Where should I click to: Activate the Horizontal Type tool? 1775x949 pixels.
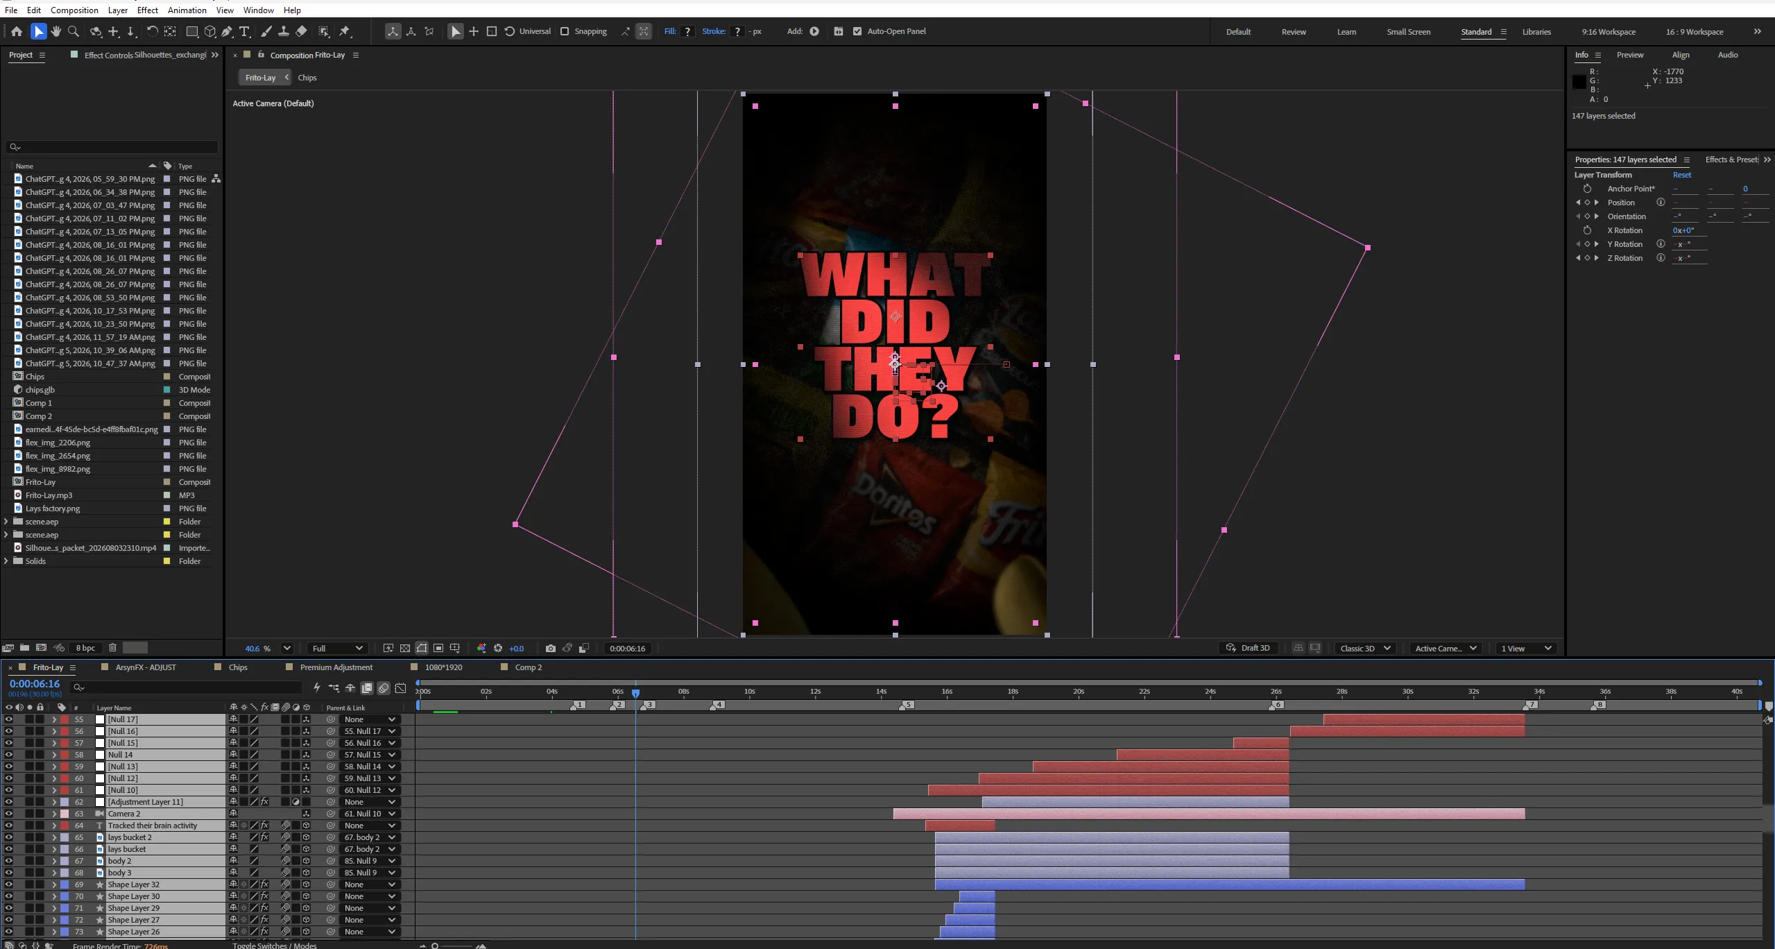point(245,31)
